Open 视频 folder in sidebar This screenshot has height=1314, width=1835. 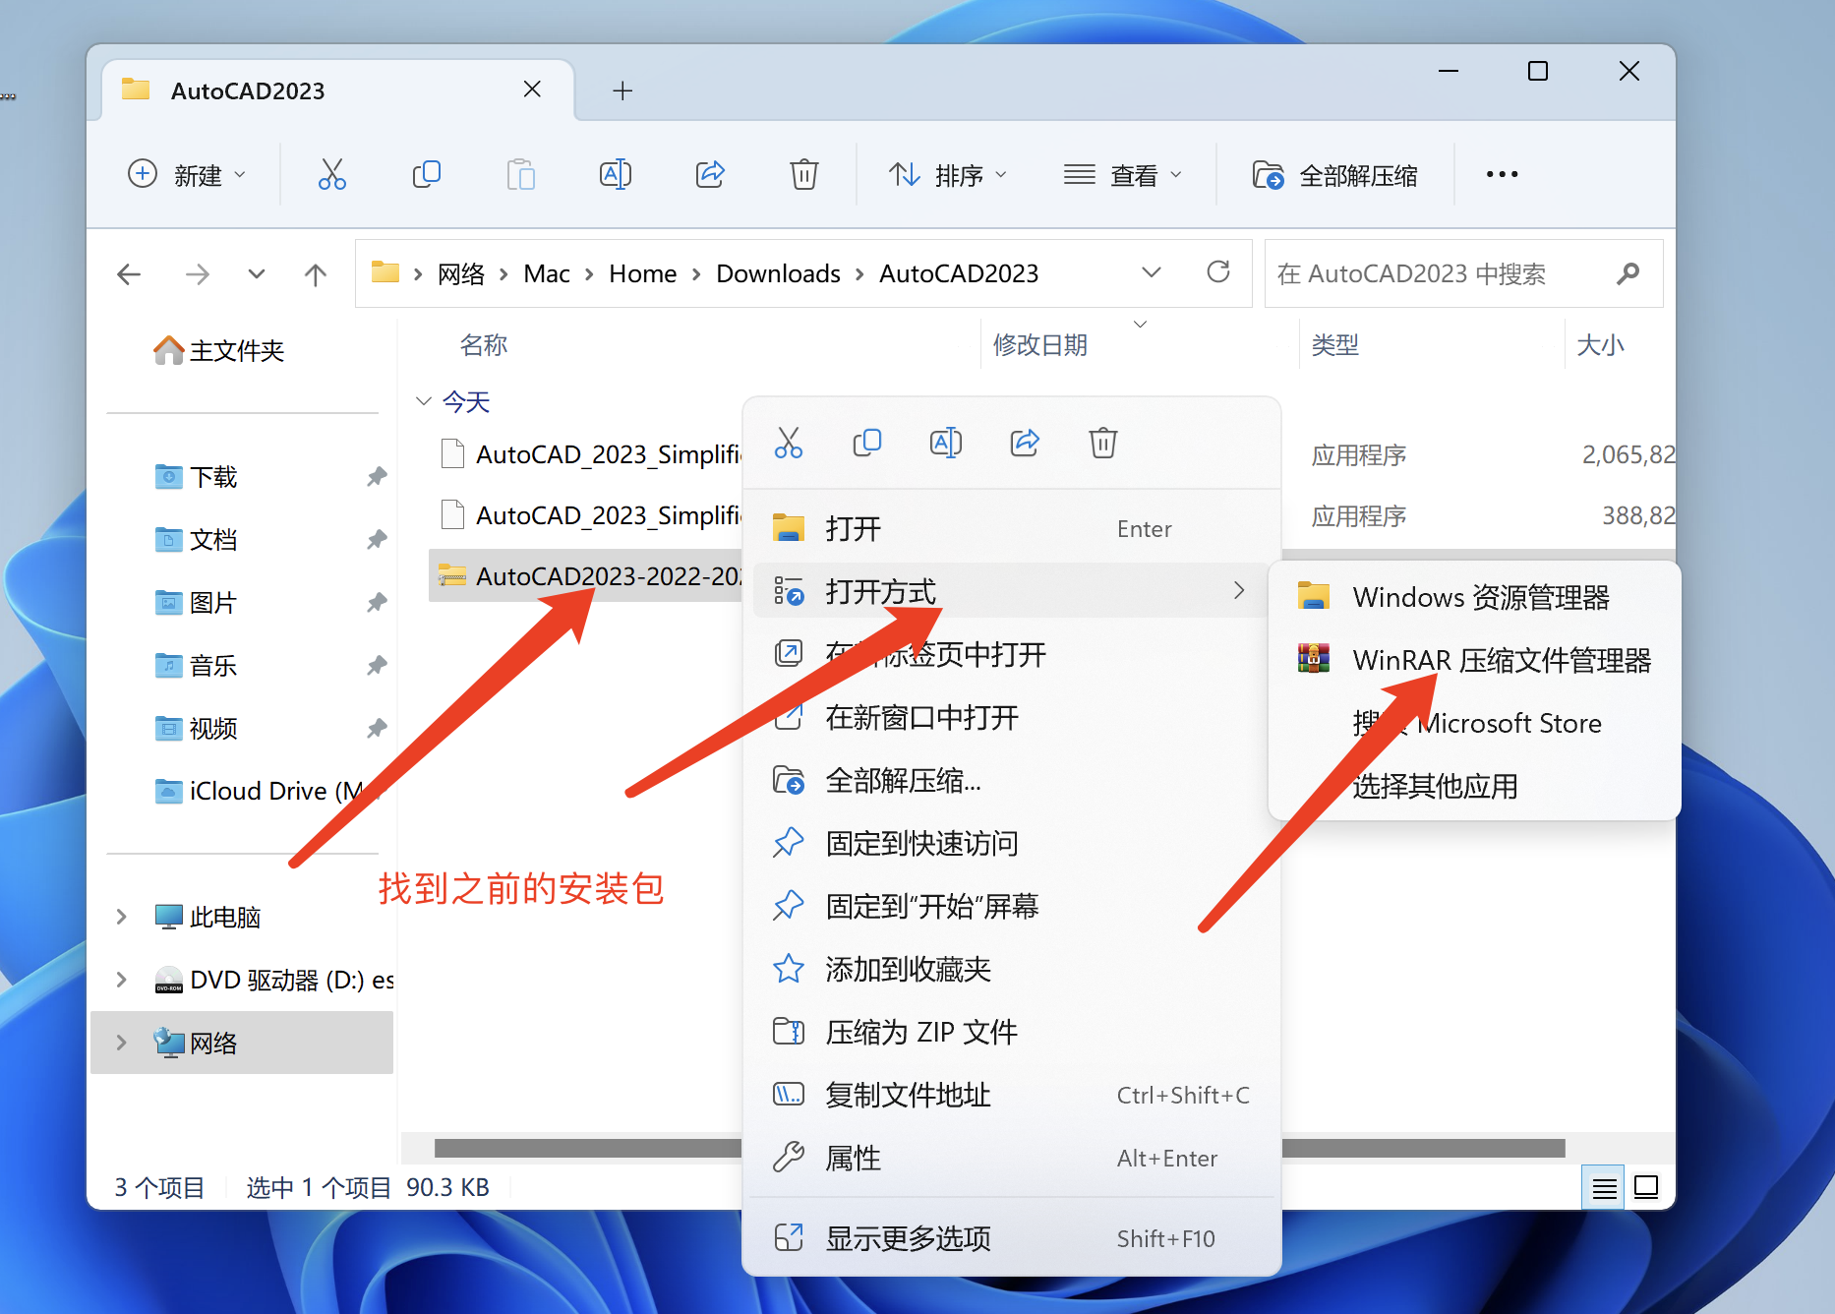click(197, 728)
